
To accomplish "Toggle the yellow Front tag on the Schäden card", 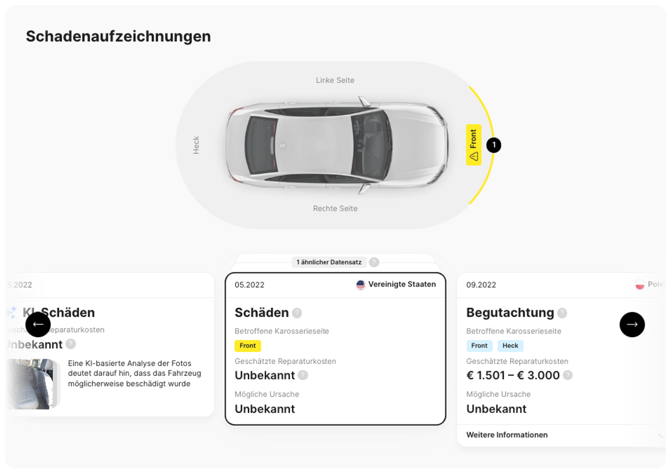I will [248, 345].
